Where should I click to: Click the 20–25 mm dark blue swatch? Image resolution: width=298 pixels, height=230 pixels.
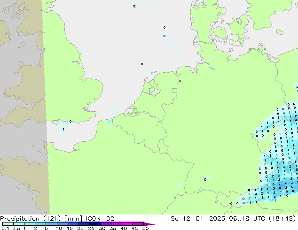pos(84,224)
